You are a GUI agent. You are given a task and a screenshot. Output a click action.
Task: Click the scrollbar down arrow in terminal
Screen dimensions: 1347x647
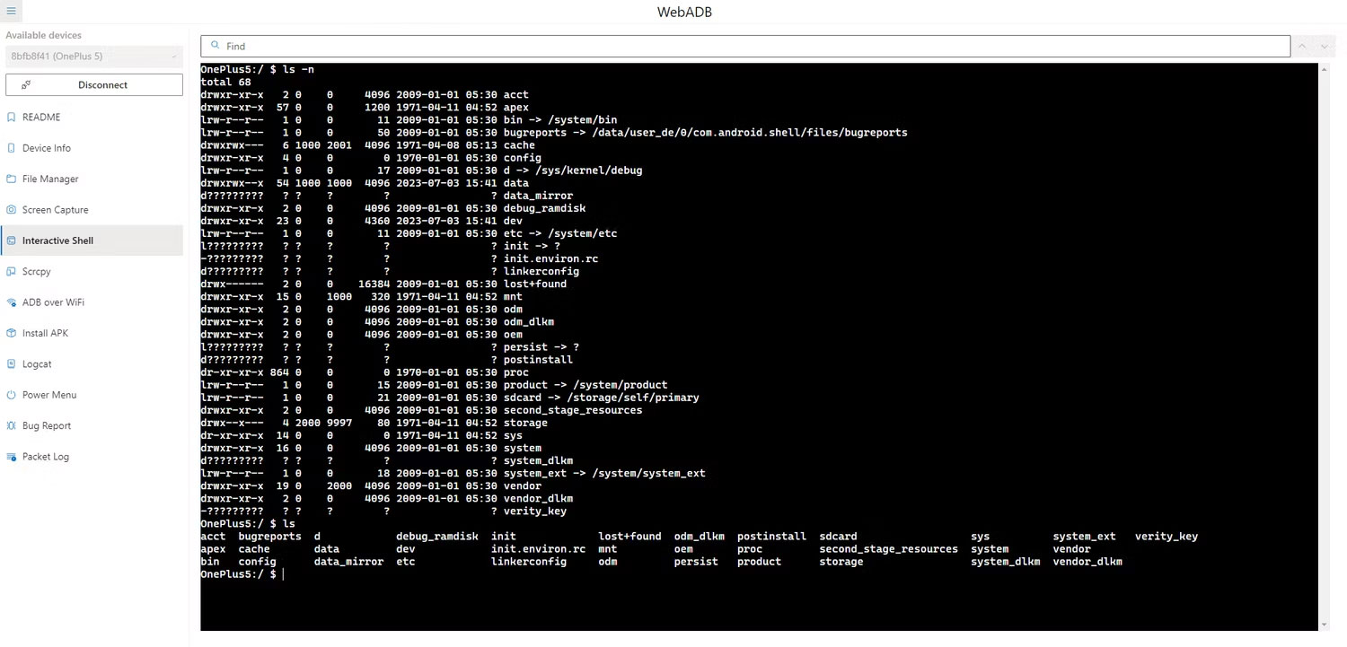pos(1324,625)
